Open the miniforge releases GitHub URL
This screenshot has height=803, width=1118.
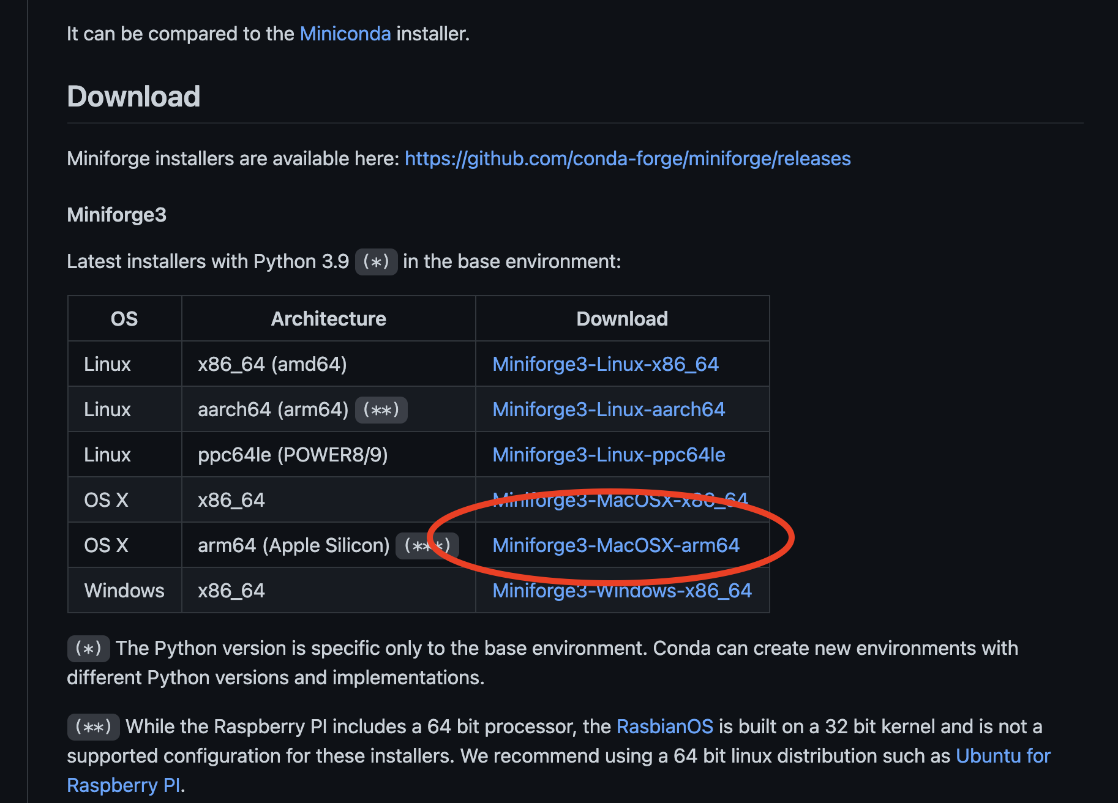(x=627, y=159)
